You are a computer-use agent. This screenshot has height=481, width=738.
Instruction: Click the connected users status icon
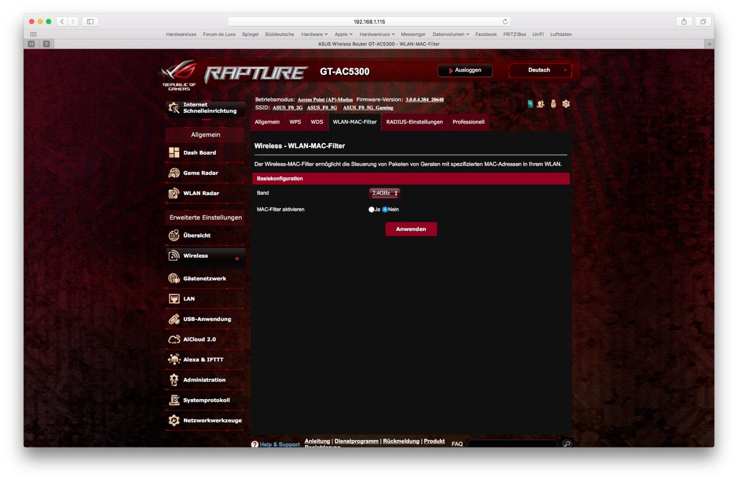click(x=541, y=104)
